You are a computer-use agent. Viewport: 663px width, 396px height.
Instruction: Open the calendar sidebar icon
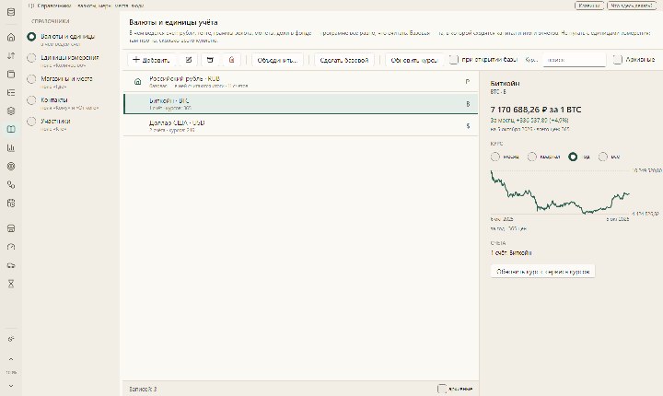click(11, 204)
